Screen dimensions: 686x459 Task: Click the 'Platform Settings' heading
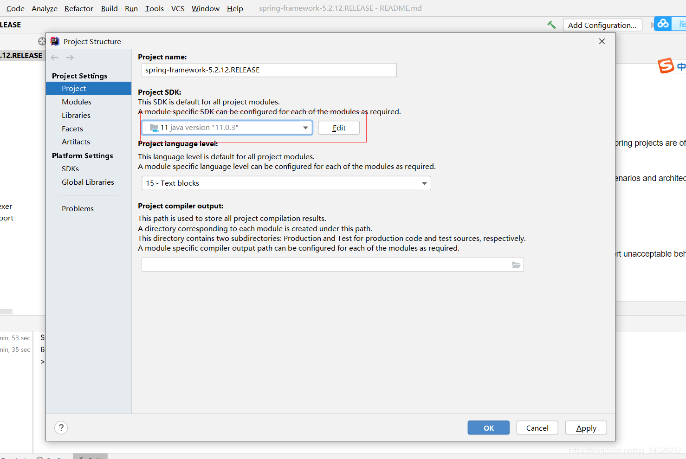point(83,155)
